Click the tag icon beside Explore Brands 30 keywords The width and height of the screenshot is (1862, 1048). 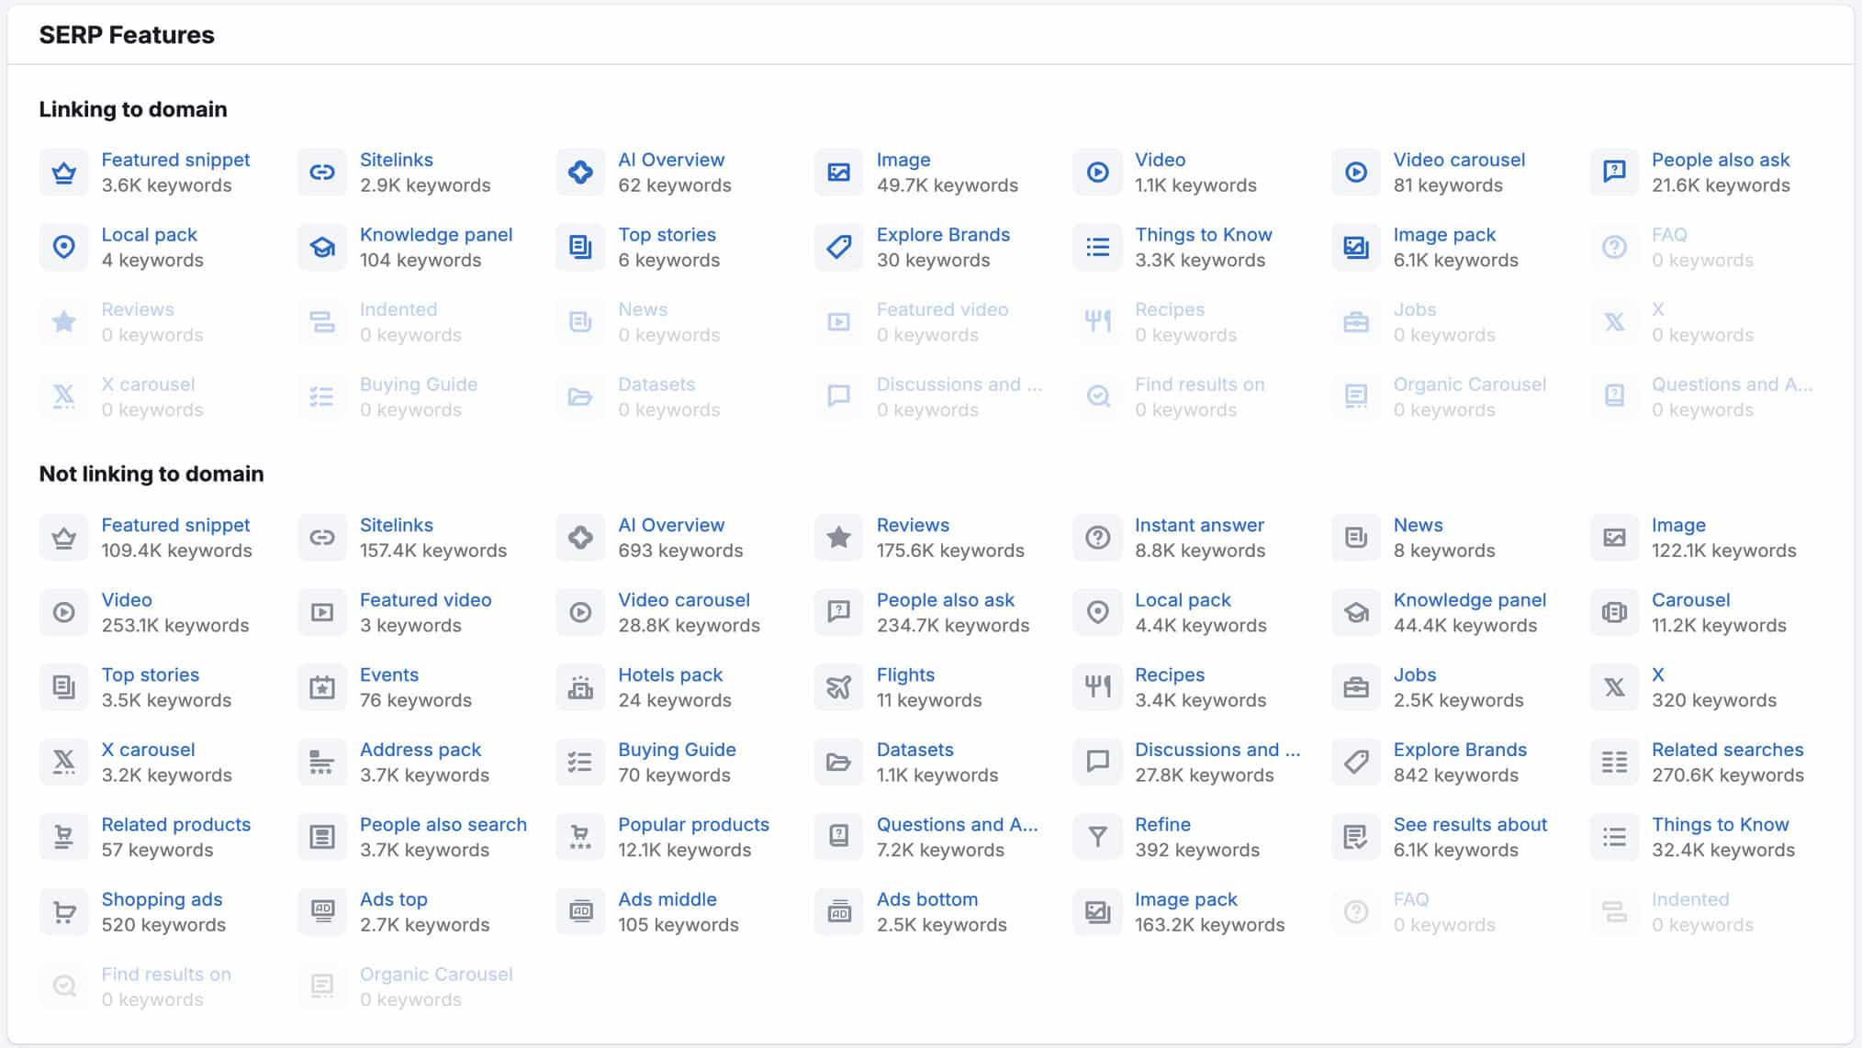pyautogui.click(x=839, y=247)
